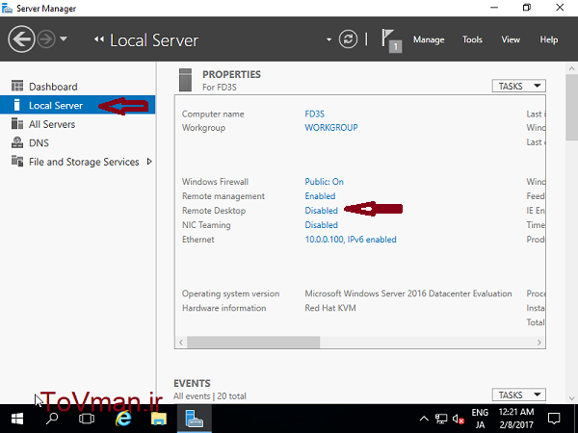
Task: Click the breadcrumb double-arrow before Local Server
Action: 99,39
